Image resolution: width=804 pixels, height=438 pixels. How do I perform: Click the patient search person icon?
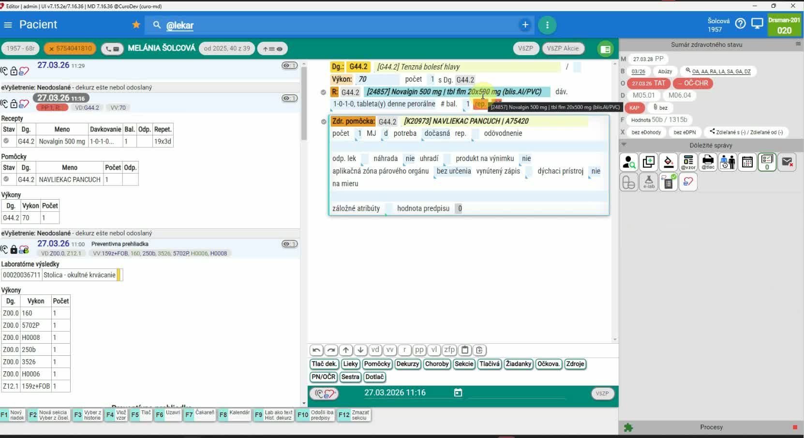coord(629,162)
